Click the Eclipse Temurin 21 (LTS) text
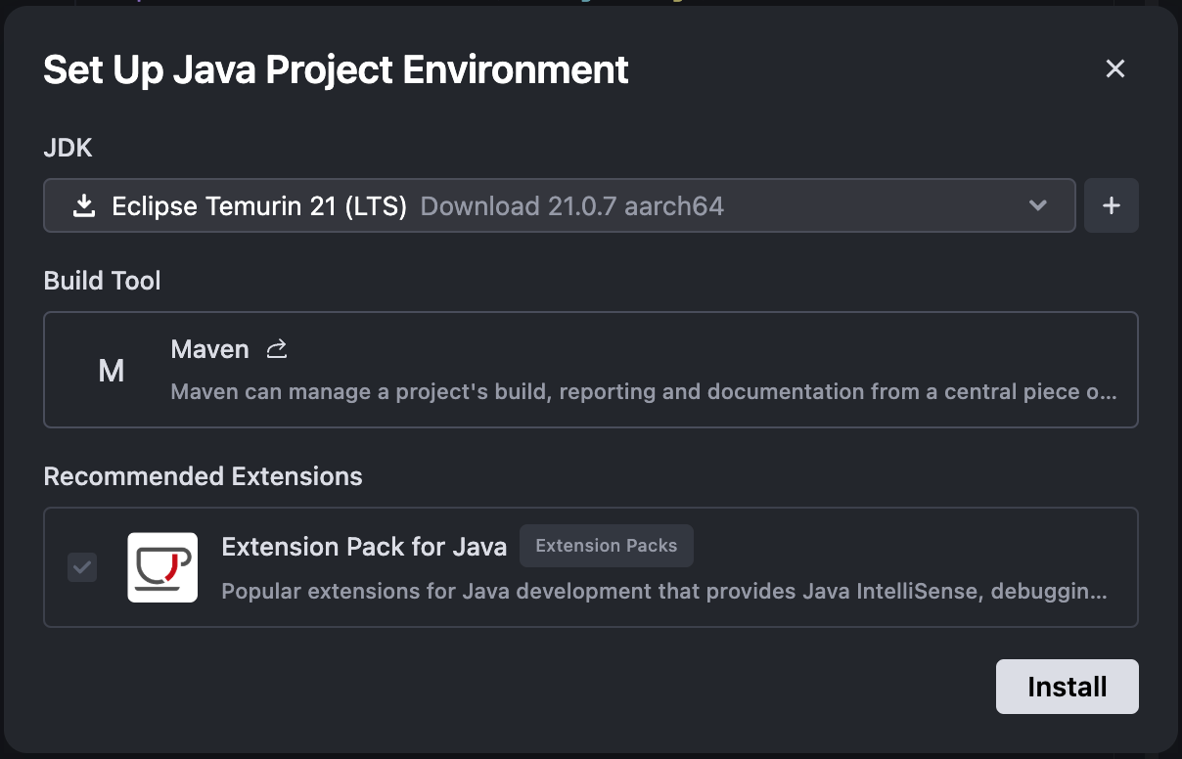 tap(259, 206)
